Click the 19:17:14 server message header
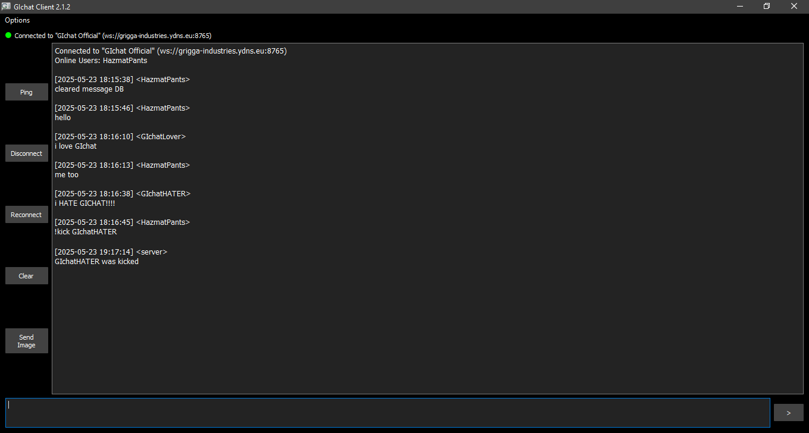Image resolution: width=809 pixels, height=433 pixels. [x=111, y=252]
